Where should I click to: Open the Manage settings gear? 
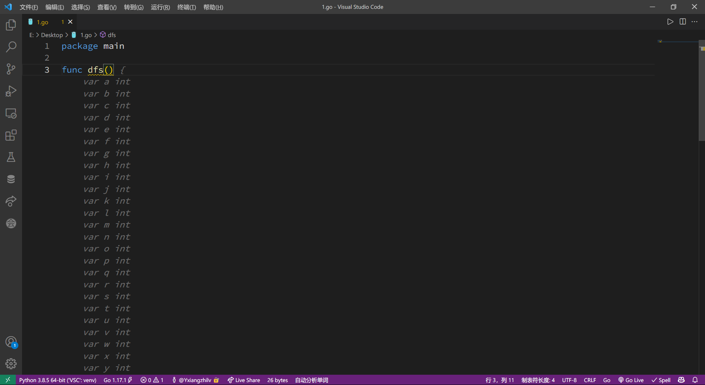coord(11,363)
